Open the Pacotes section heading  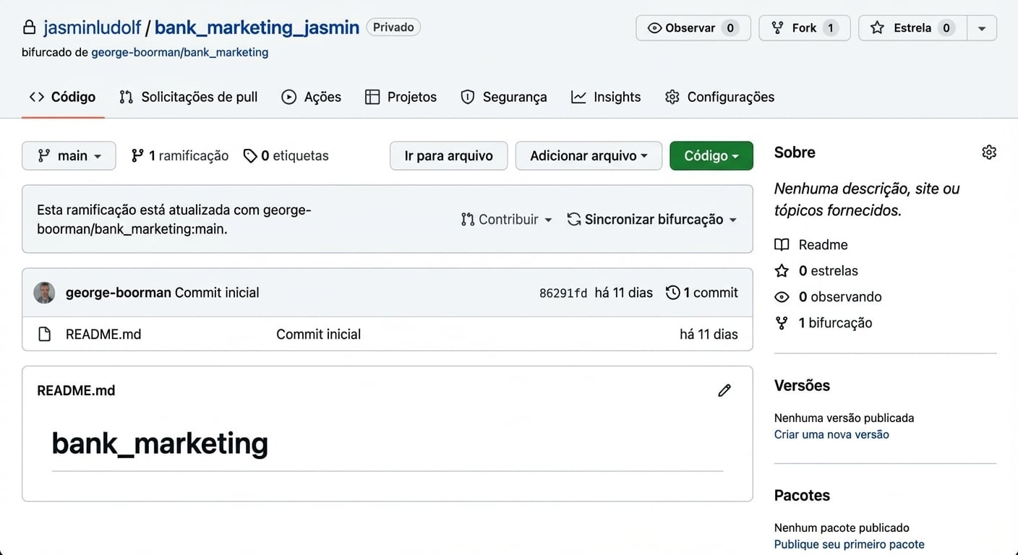click(x=802, y=495)
